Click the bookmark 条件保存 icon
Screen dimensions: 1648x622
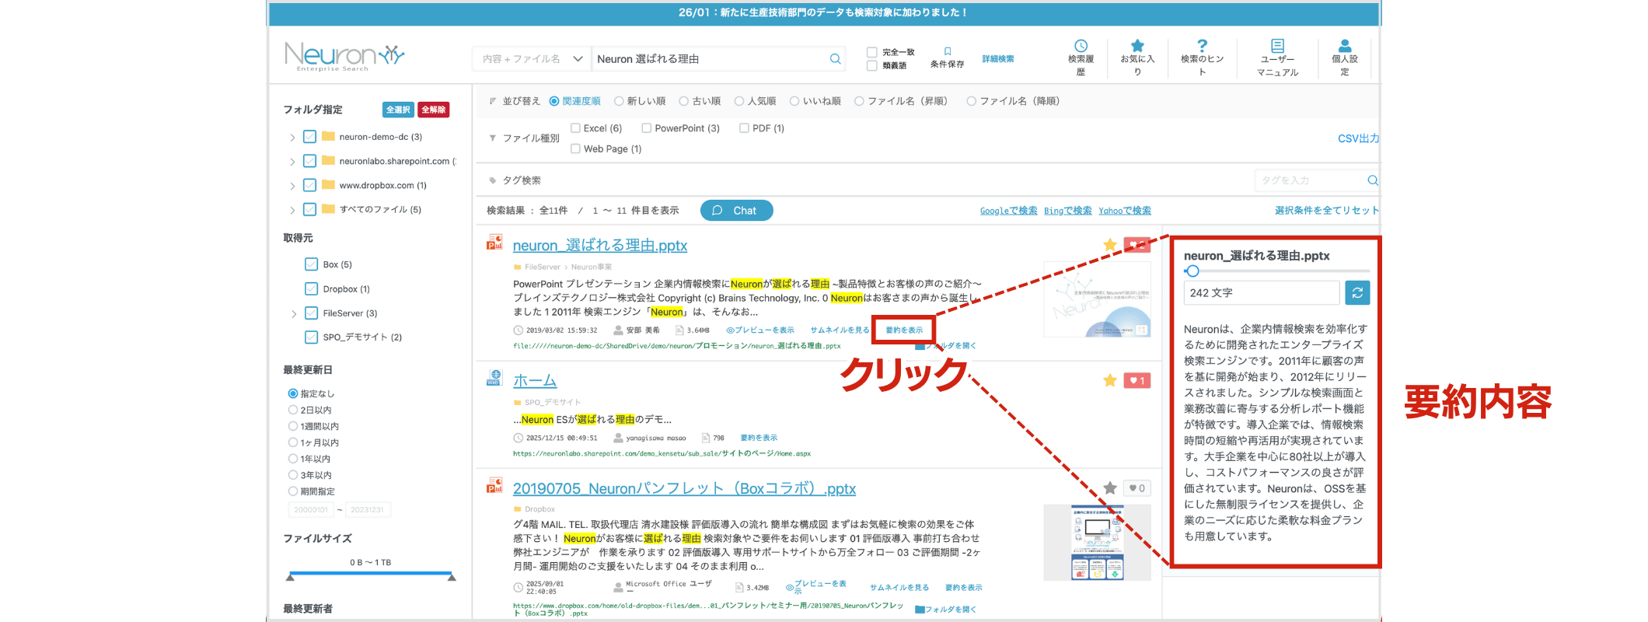(948, 51)
